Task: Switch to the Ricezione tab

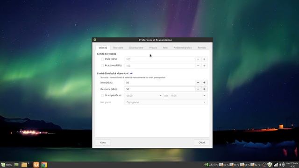Action: pyautogui.click(x=118, y=48)
